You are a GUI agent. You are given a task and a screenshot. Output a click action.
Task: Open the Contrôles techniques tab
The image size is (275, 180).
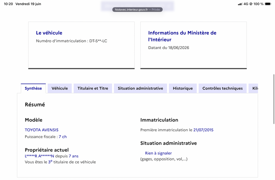[222, 88]
